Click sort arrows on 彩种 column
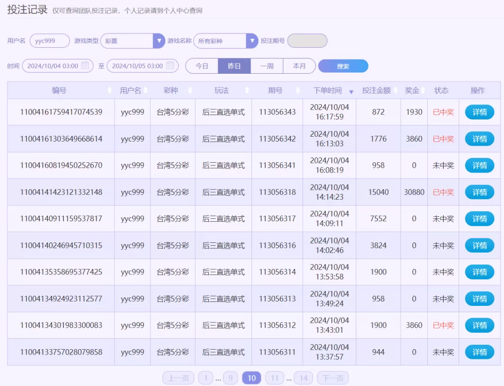Image resolution: width=504 pixels, height=386 pixels. [x=190, y=90]
